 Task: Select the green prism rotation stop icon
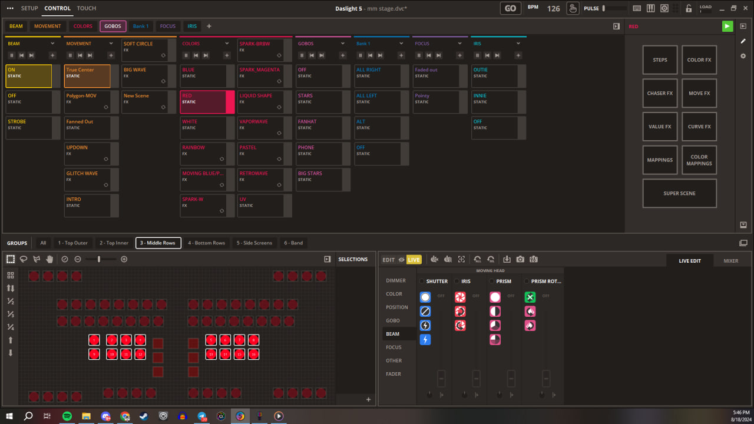point(530,297)
